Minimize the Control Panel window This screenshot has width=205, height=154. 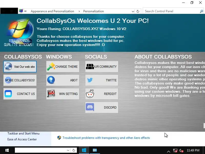pyautogui.click(x=183, y=3)
